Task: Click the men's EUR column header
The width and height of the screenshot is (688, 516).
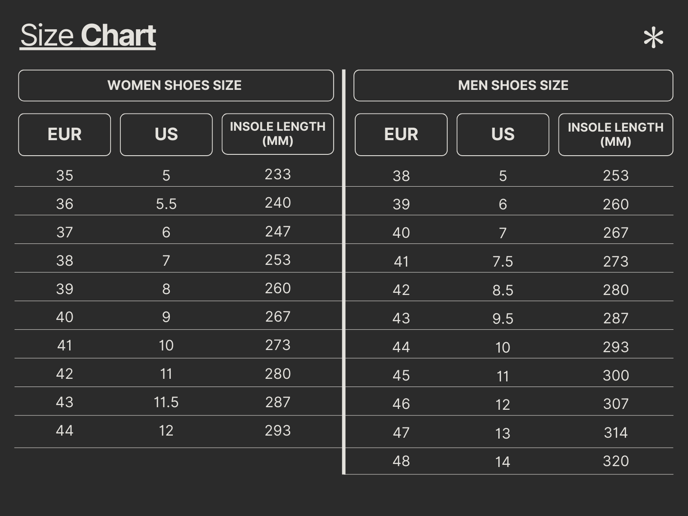Action: [401, 135]
